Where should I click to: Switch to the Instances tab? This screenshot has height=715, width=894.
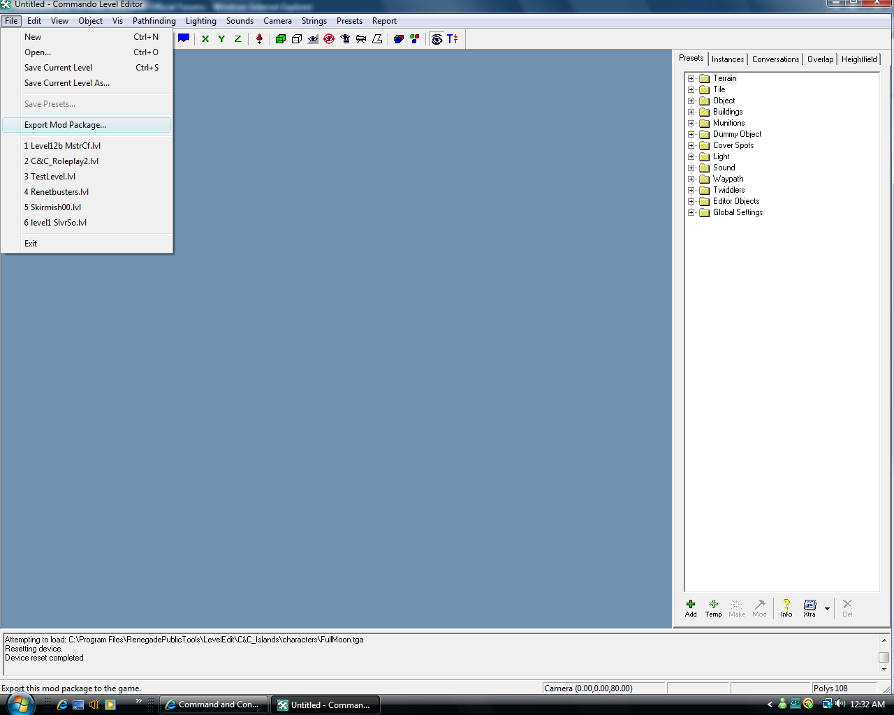point(728,59)
